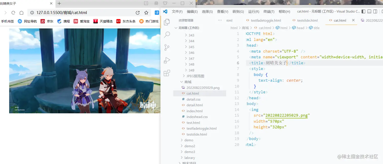Open the Run and Debug view icon
The height and width of the screenshot is (164, 383).
[167, 60]
